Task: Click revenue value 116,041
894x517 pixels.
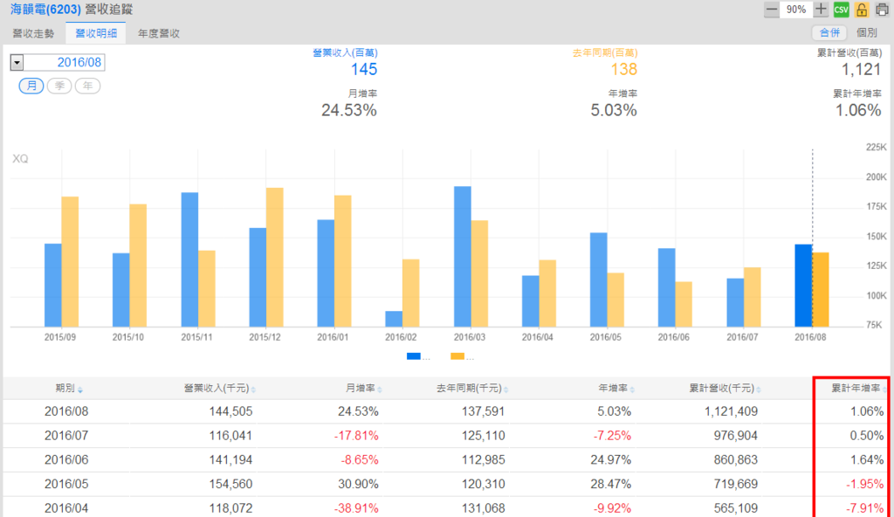Action: click(x=230, y=436)
